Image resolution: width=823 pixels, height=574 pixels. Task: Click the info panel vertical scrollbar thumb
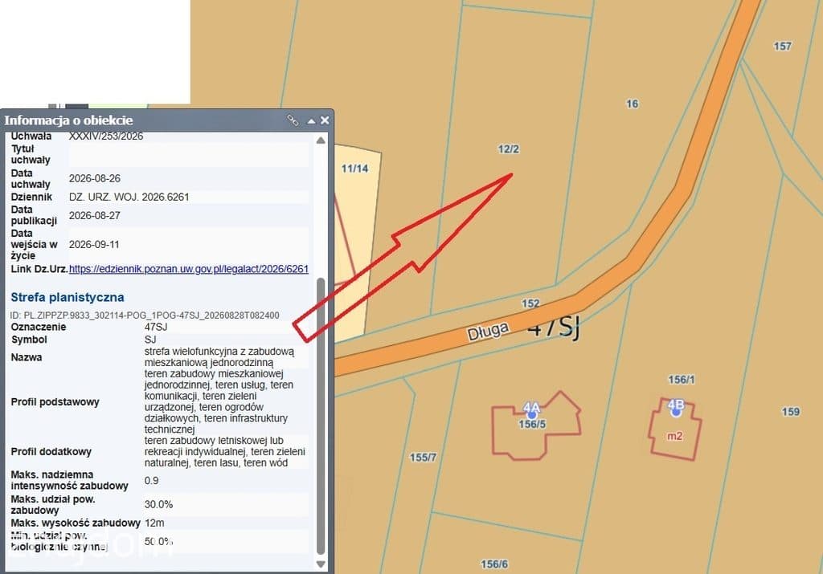pos(321,416)
